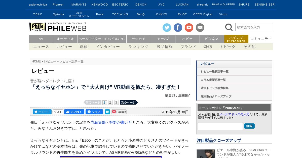Select 連載 in the sub menu
The height and width of the screenshot is (158, 302).
[84, 47]
